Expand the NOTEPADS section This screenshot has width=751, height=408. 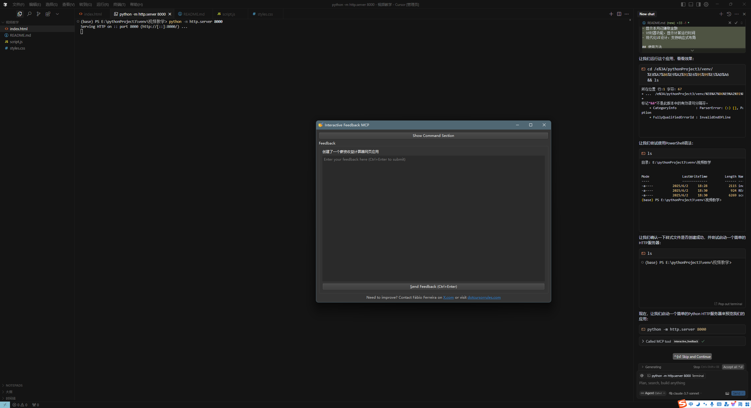pos(14,385)
